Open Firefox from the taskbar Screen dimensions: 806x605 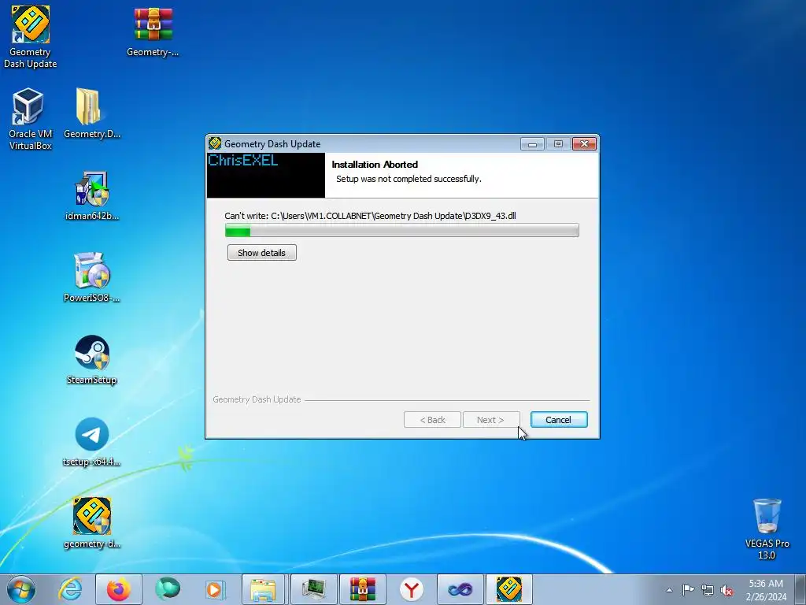[118, 589]
